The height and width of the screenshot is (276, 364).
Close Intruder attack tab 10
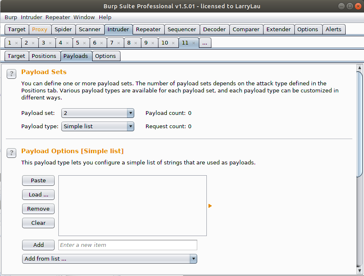[x=173, y=43]
